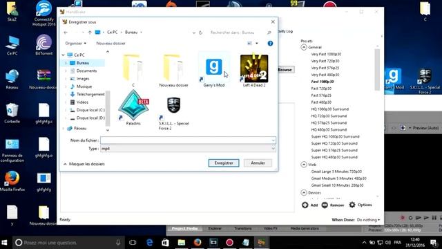This screenshot has width=442, height=249.
Task: Choose the Fast 720p30 preset
Action: (x=321, y=89)
